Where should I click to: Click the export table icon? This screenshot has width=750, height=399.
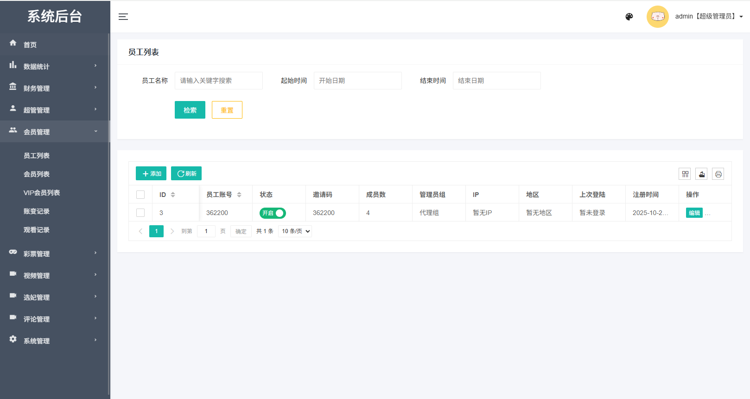(701, 174)
